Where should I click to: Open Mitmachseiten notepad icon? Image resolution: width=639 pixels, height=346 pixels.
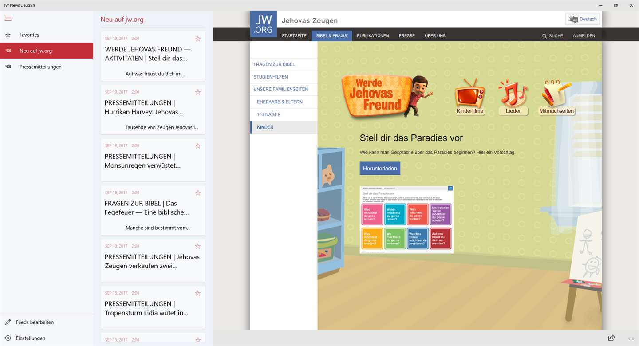(556, 98)
